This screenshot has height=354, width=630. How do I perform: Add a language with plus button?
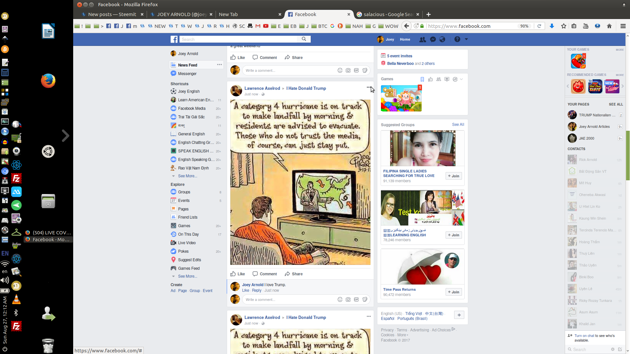coord(459,315)
